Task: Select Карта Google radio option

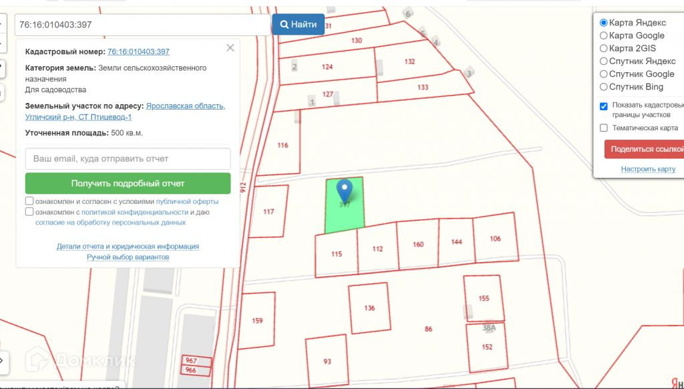Action: click(x=604, y=35)
